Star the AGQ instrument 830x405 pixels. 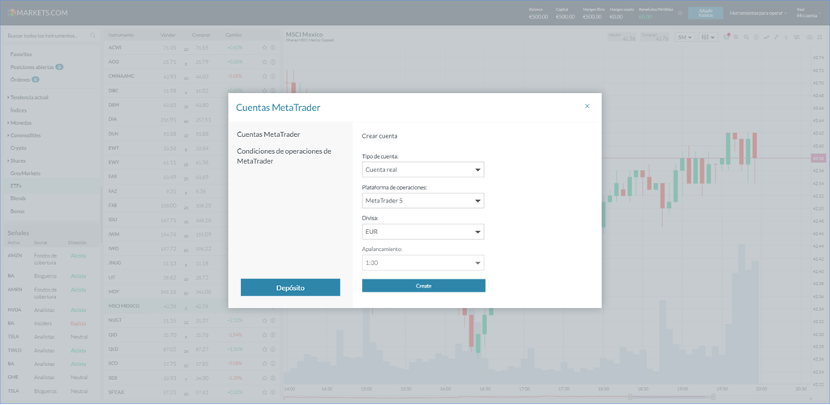[x=265, y=62]
